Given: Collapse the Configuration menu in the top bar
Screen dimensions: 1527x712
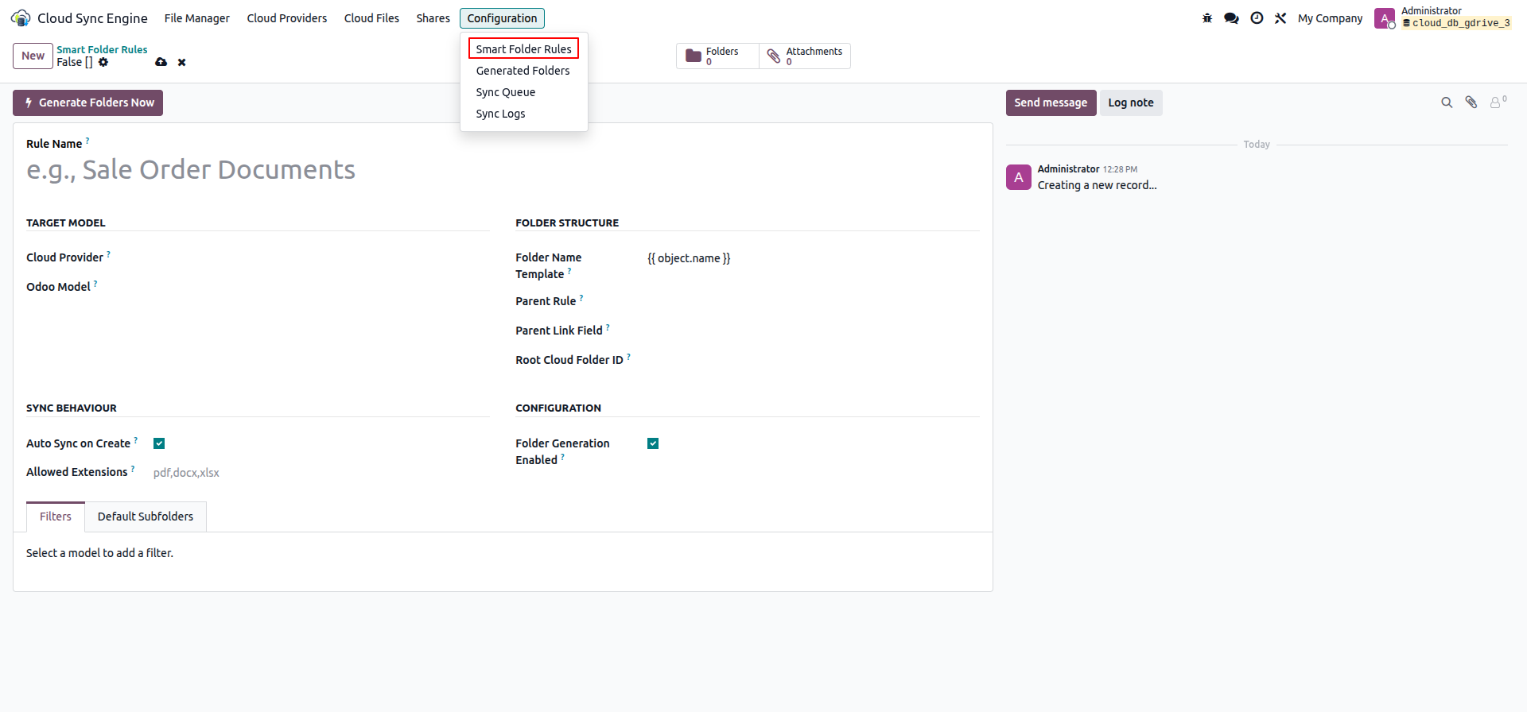Looking at the screenshot, I should click(502, 18).
